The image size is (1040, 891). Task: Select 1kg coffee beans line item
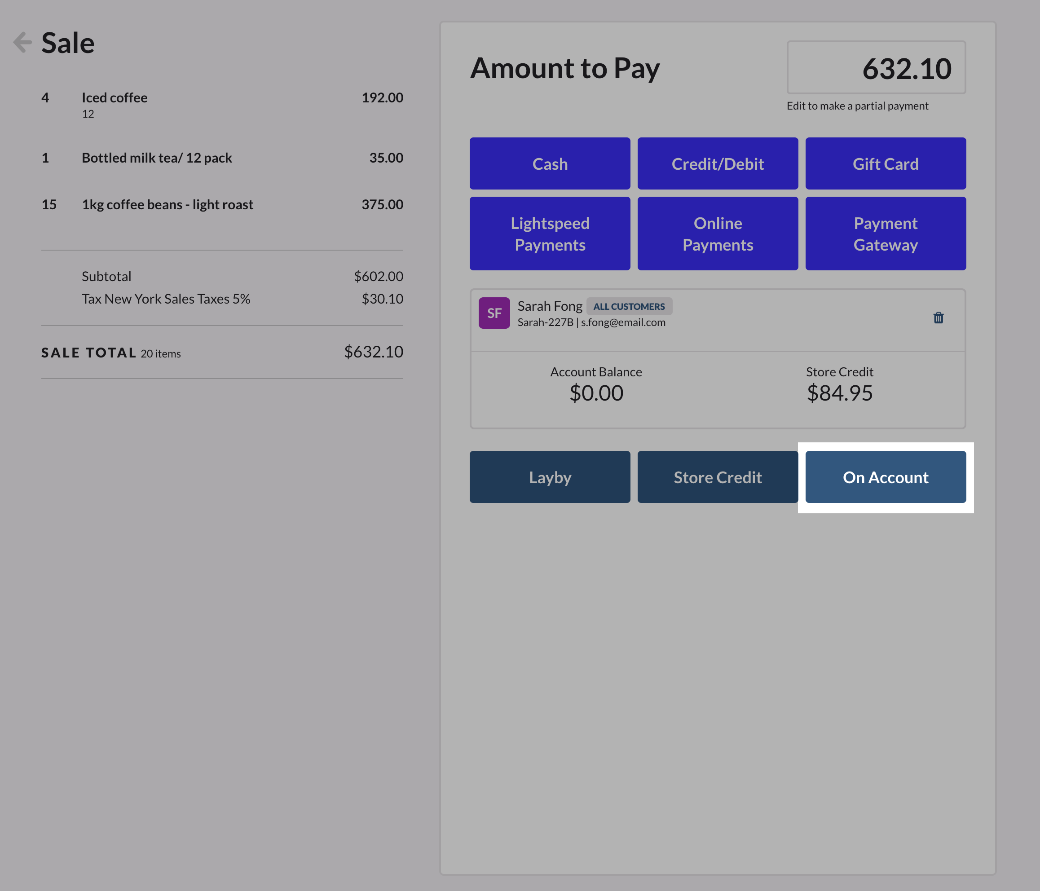click(x=167, y=204)
